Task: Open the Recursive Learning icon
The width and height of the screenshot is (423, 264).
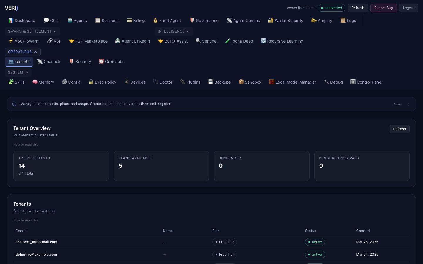Action: 263,41
